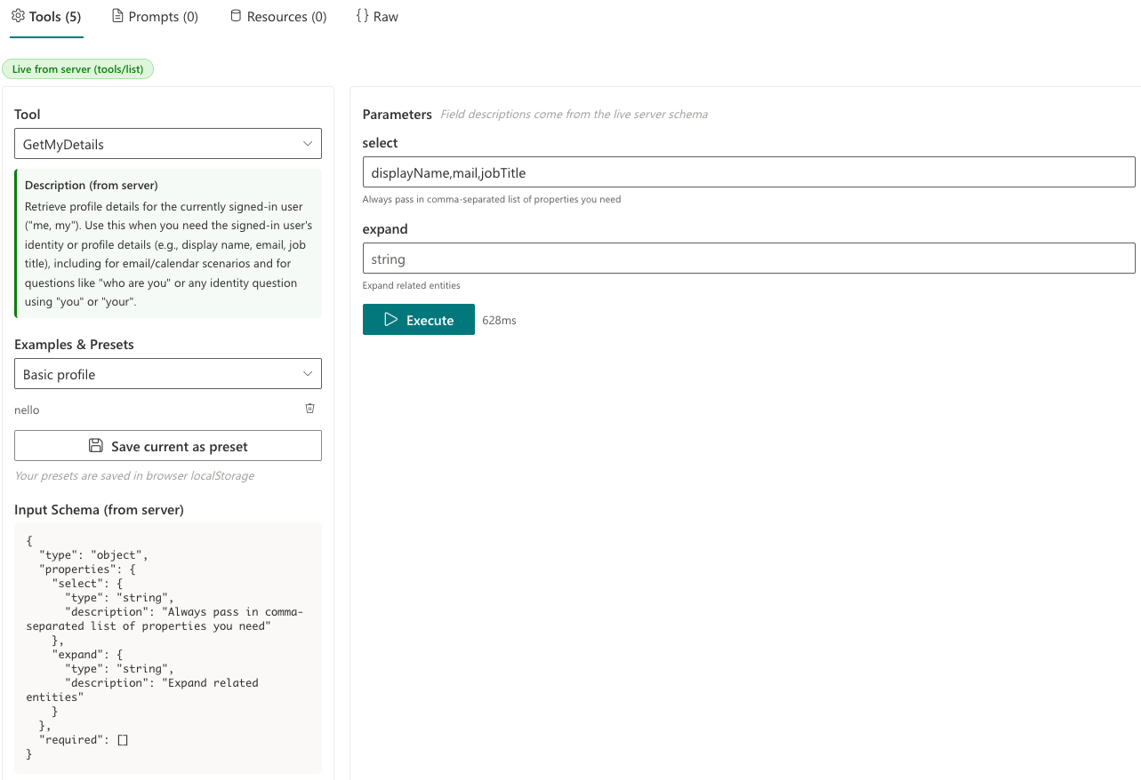Click the database icon next to Resources
The height and width of the screenshot is (780, 1141).
[x=235, y=15]
